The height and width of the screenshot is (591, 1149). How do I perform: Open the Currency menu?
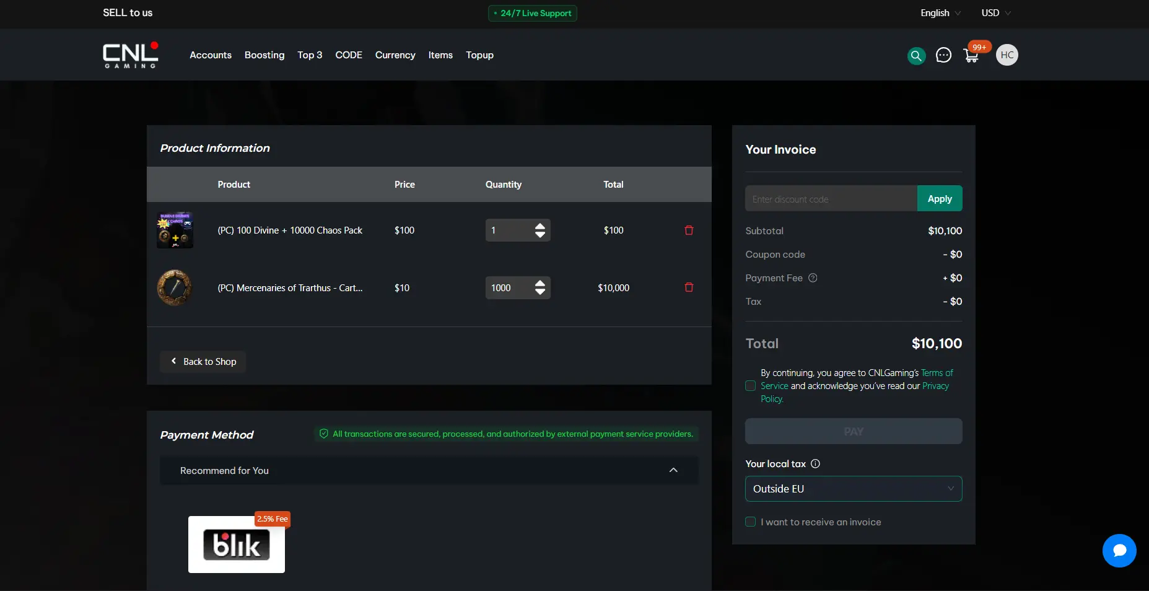pos(395,55)
